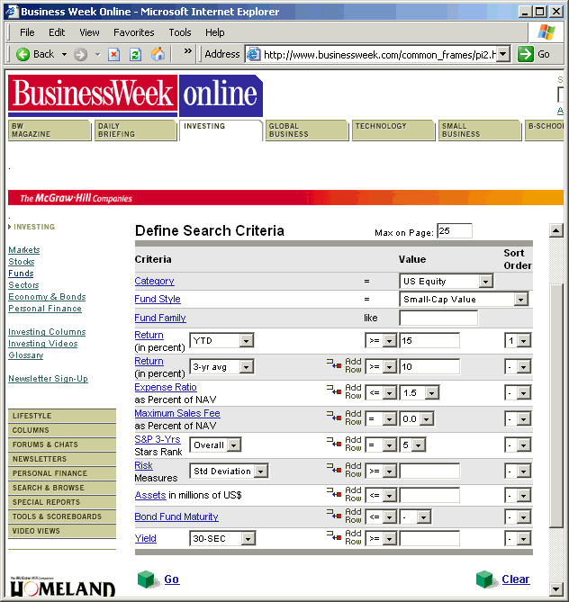Open the Category US Equity dropdown

click(x=485, y=281)
